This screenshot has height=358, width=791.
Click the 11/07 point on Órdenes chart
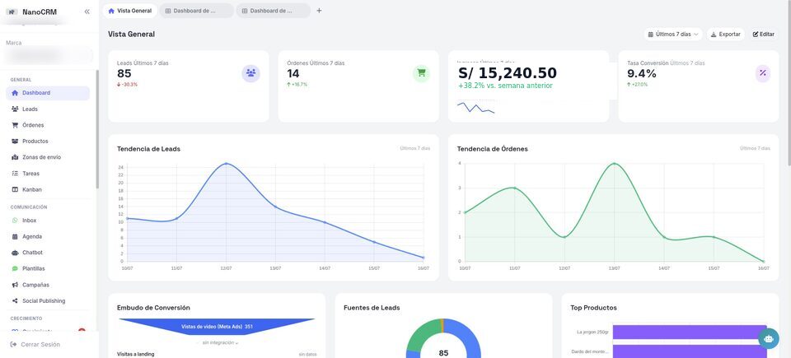click(514, 188)
